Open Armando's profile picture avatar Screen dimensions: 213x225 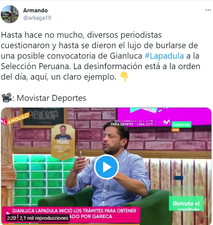tap(10, 14)
